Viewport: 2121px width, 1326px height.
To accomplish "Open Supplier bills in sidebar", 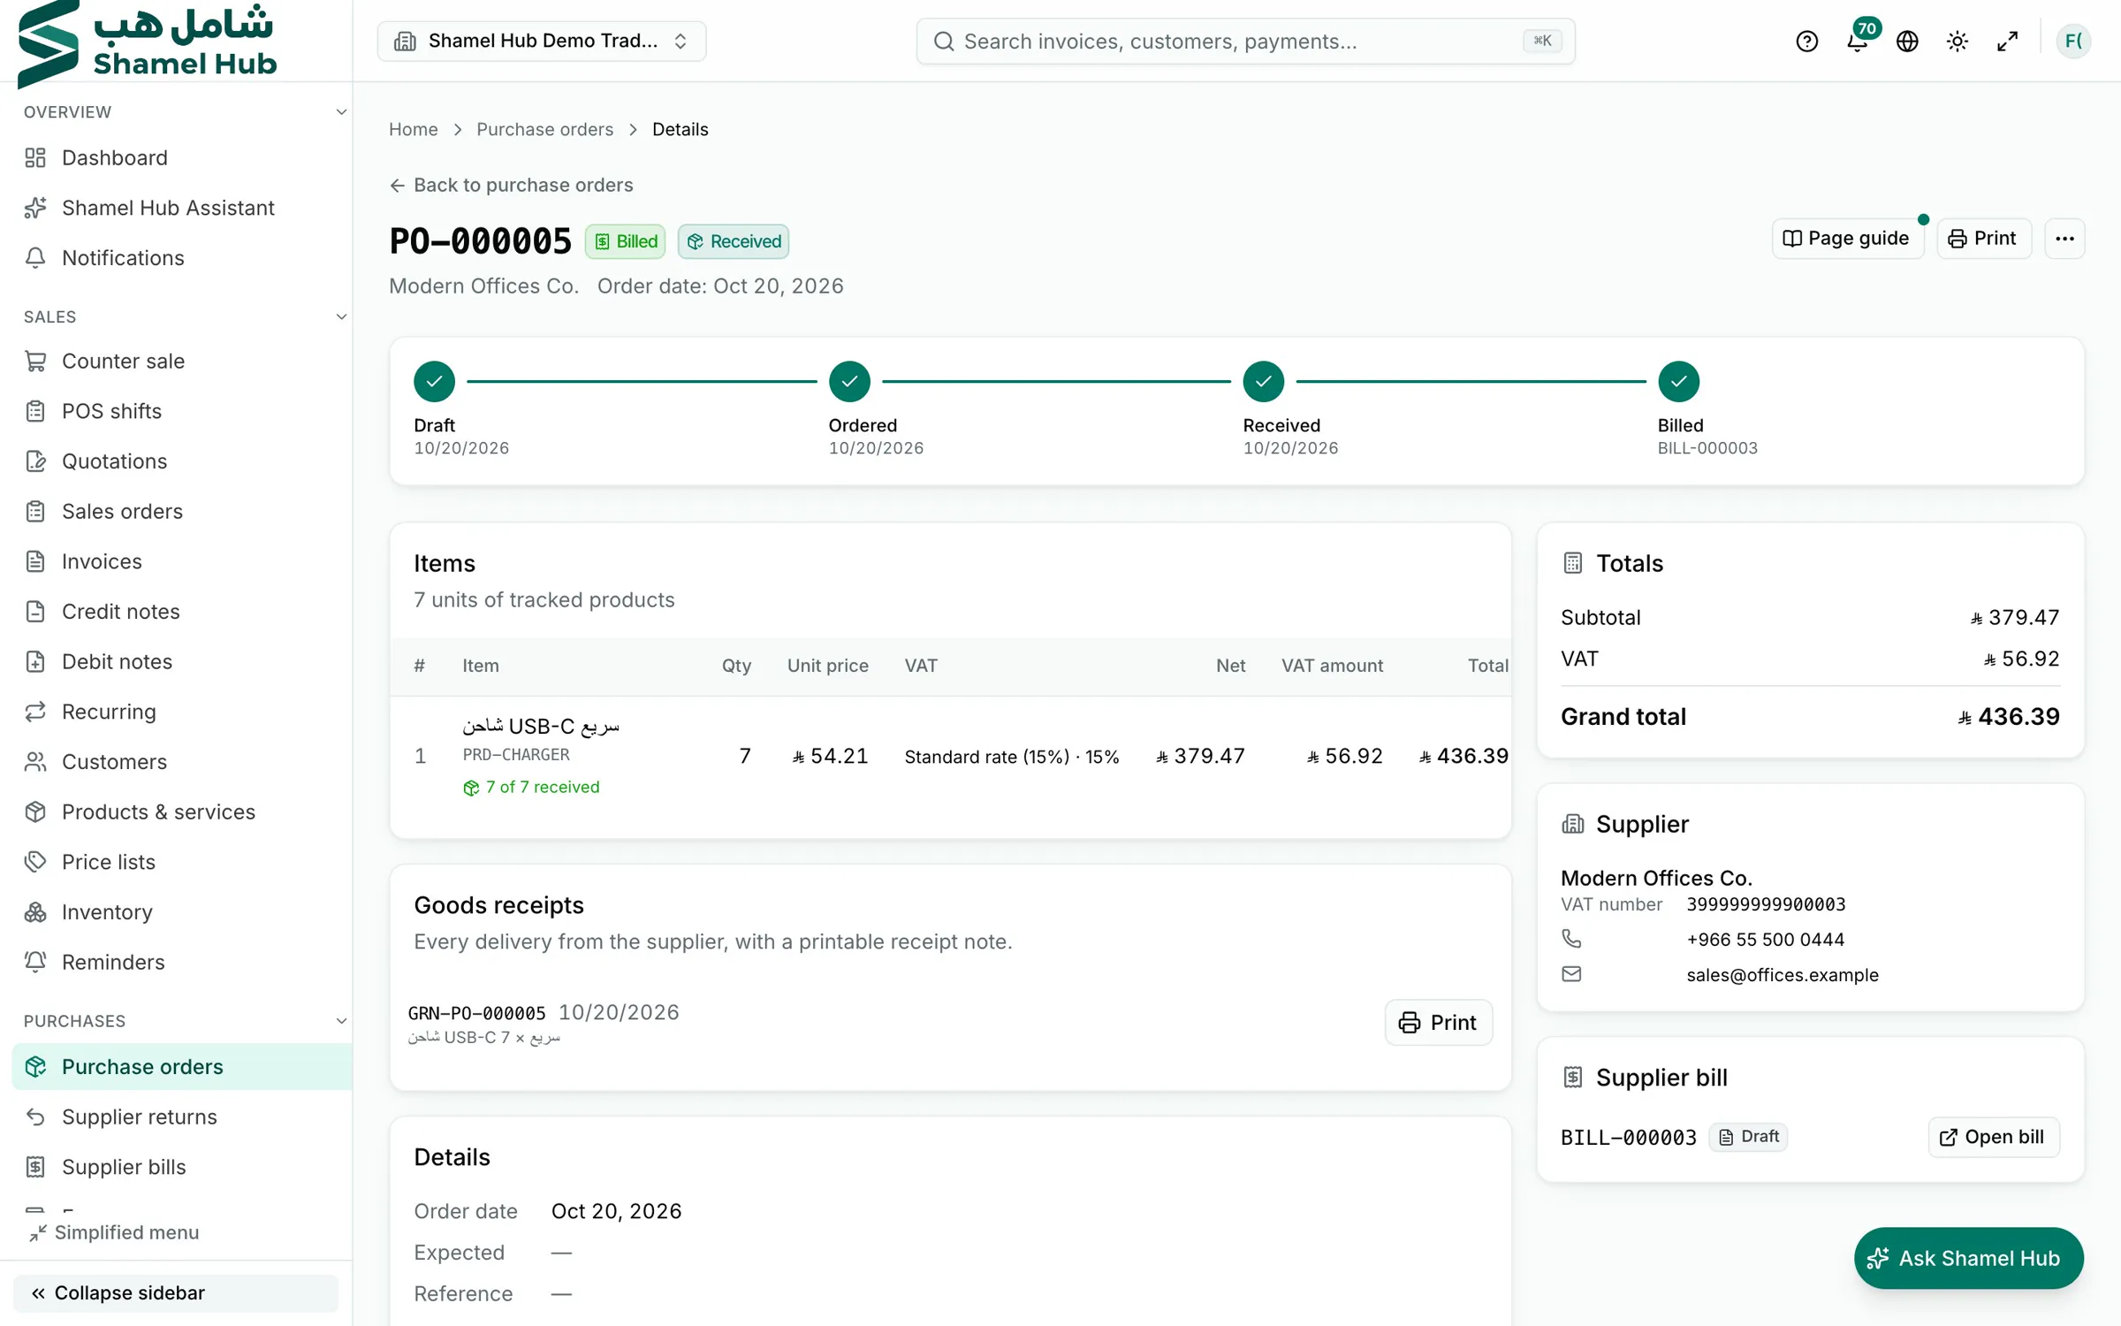I will [x=182, y=1167].
